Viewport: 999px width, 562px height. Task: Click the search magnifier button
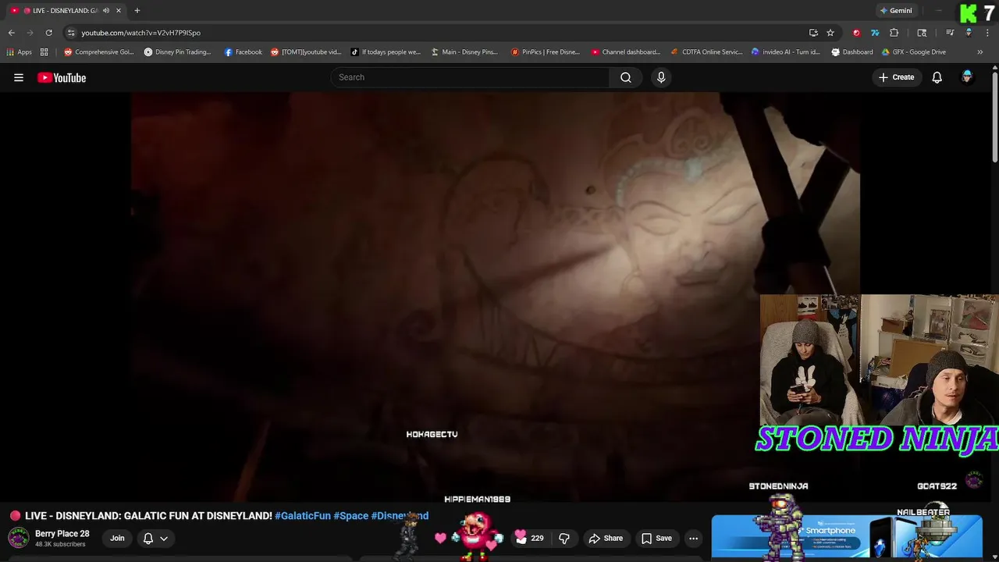pos(626,77)
